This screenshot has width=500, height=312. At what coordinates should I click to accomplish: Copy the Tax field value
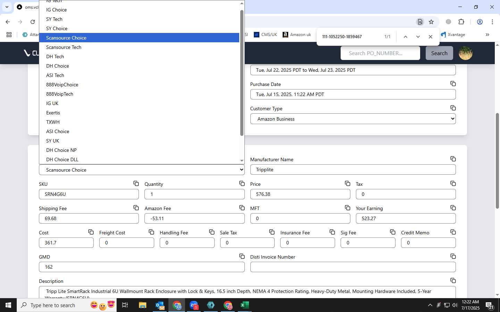pos(453,183)
